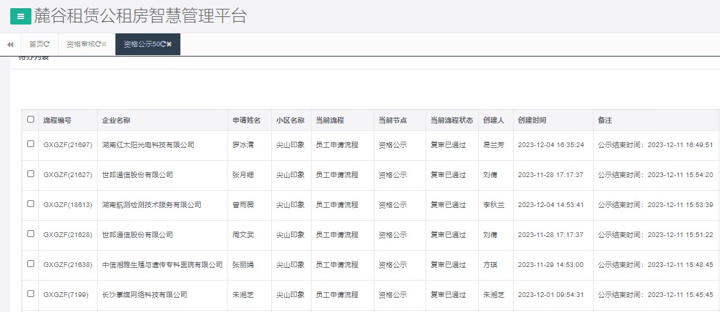Select cell GXGZF(18613)
Screen dimensions: 720x312
click(x=68, y=205)
